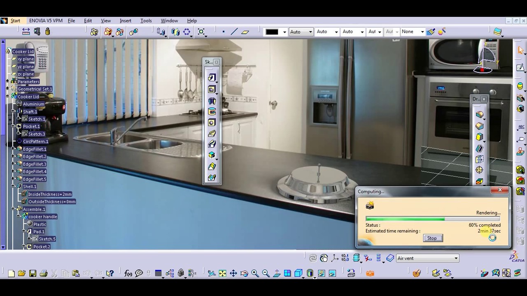This screenshot has width=527, height=296.
Task: Click the Open file folder icon
Action: [22, 273]
